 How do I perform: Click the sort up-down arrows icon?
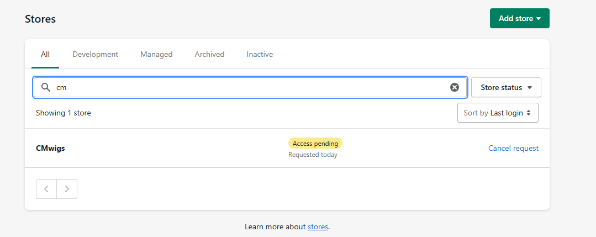coord(529,113)
